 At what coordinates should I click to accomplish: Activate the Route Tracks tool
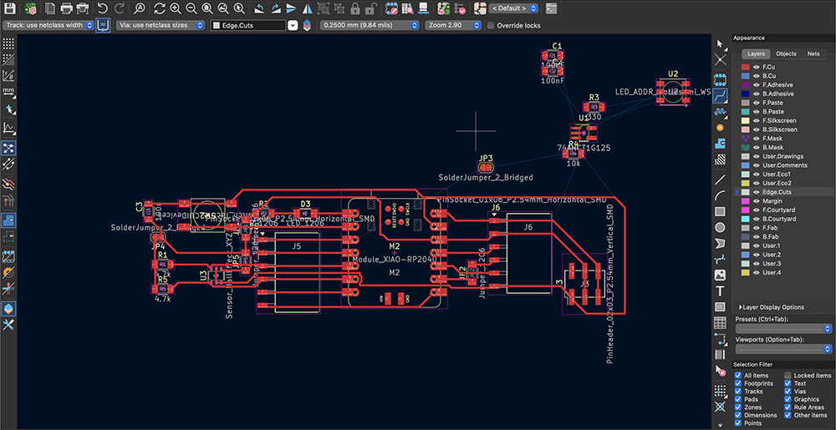click(x=721, y=96)
